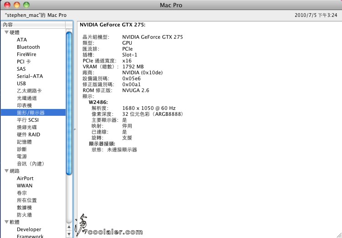The width and height of the screenshot is (342, 238).
Task: Click the pane splitter handle beside the sidebar
Action: click(75, 129)
